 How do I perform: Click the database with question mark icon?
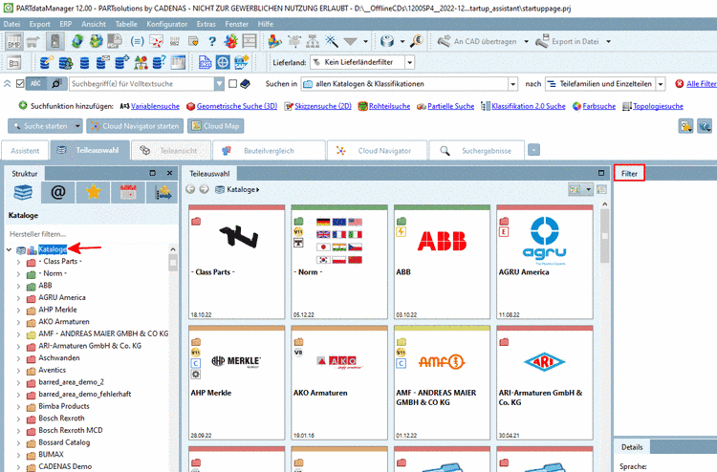tap(159, 62)
